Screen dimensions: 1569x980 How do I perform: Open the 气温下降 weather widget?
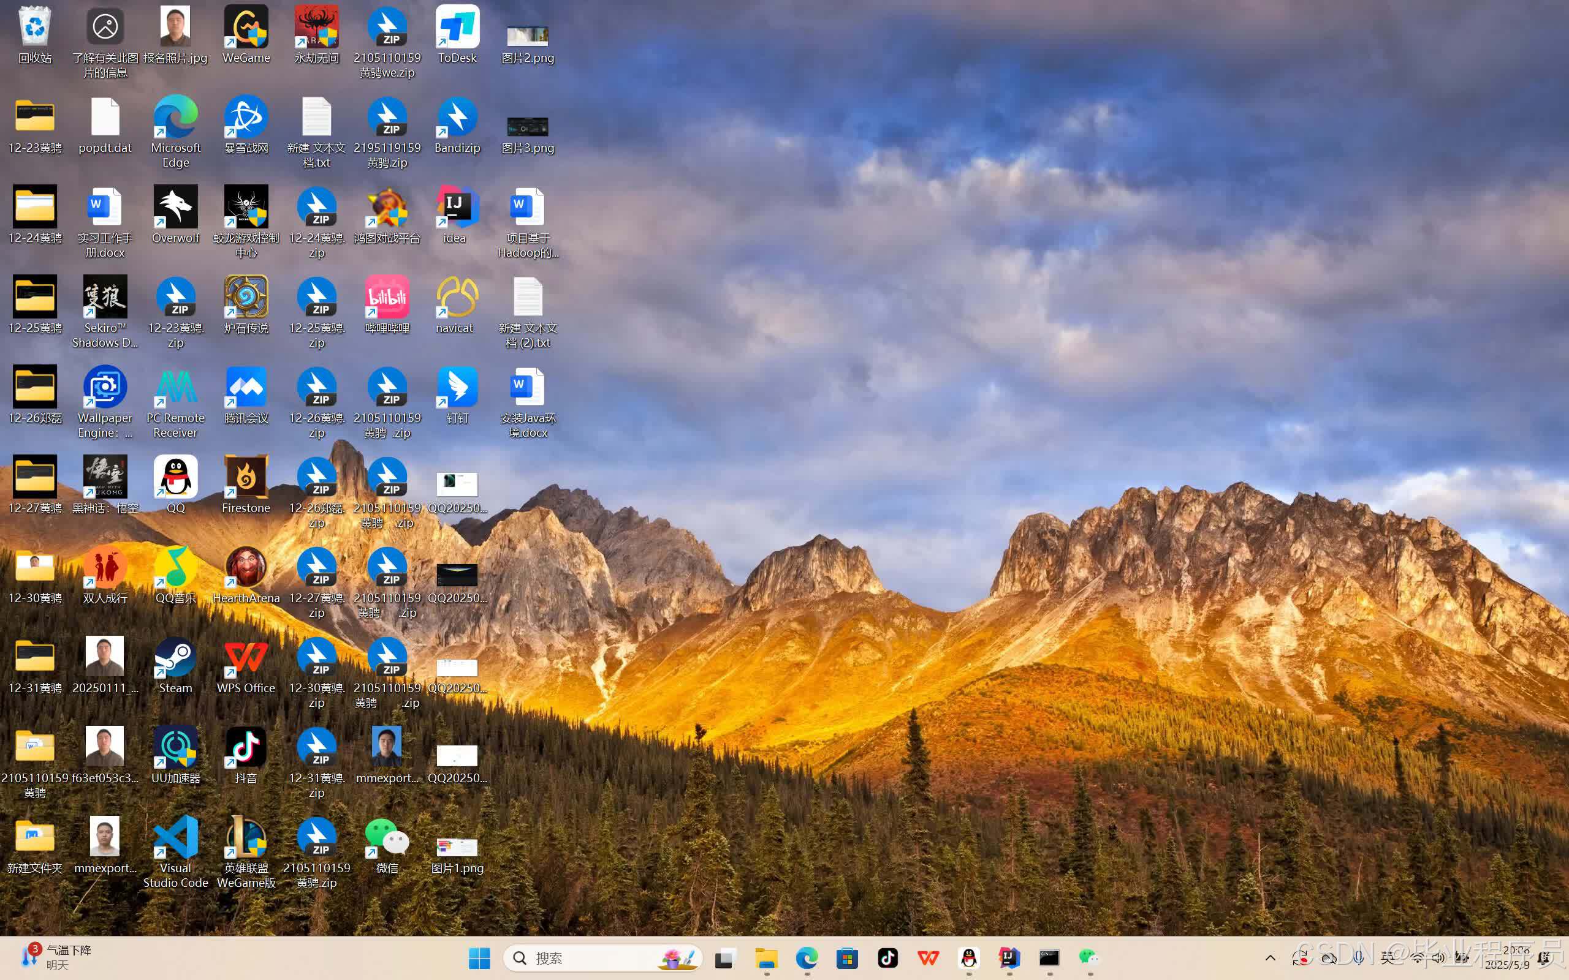[x=57, y=957]
